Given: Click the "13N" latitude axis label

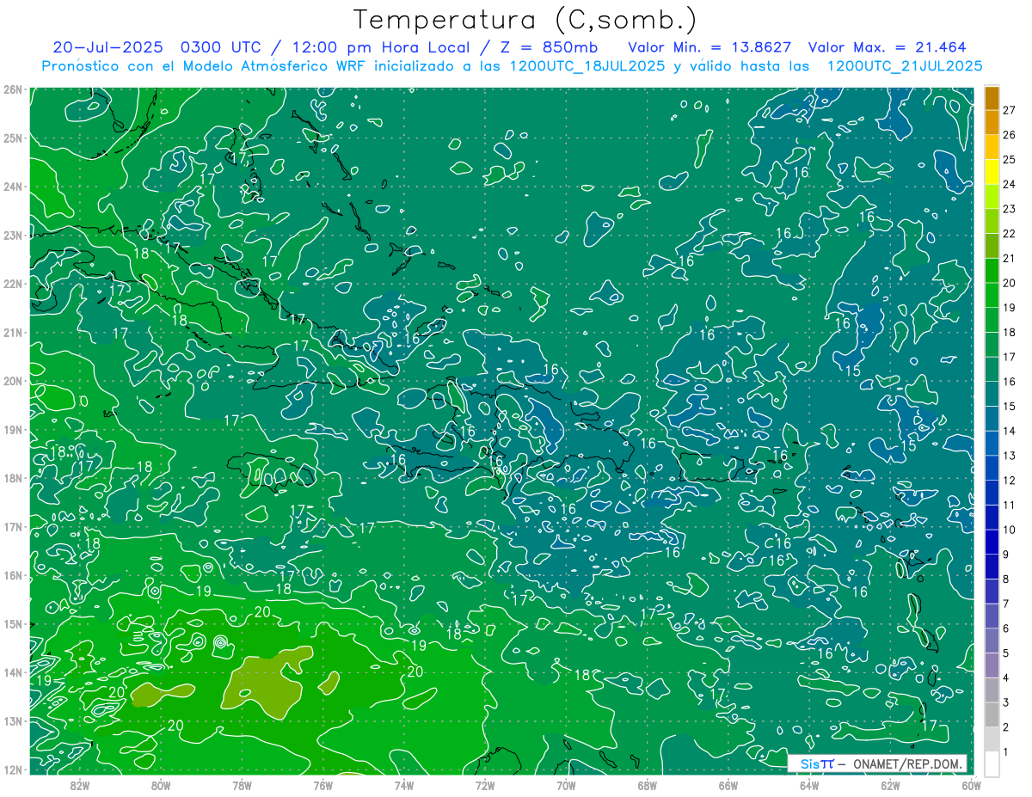Looking at the screenshot, I should point(12,720).
